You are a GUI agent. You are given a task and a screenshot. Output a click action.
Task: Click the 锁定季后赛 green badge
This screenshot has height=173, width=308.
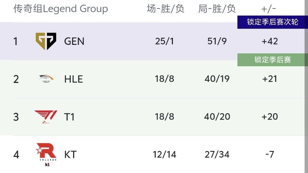pyautogui.click(x=272, y=60)
